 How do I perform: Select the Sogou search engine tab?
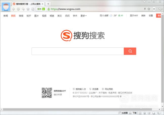click(28, 4)
